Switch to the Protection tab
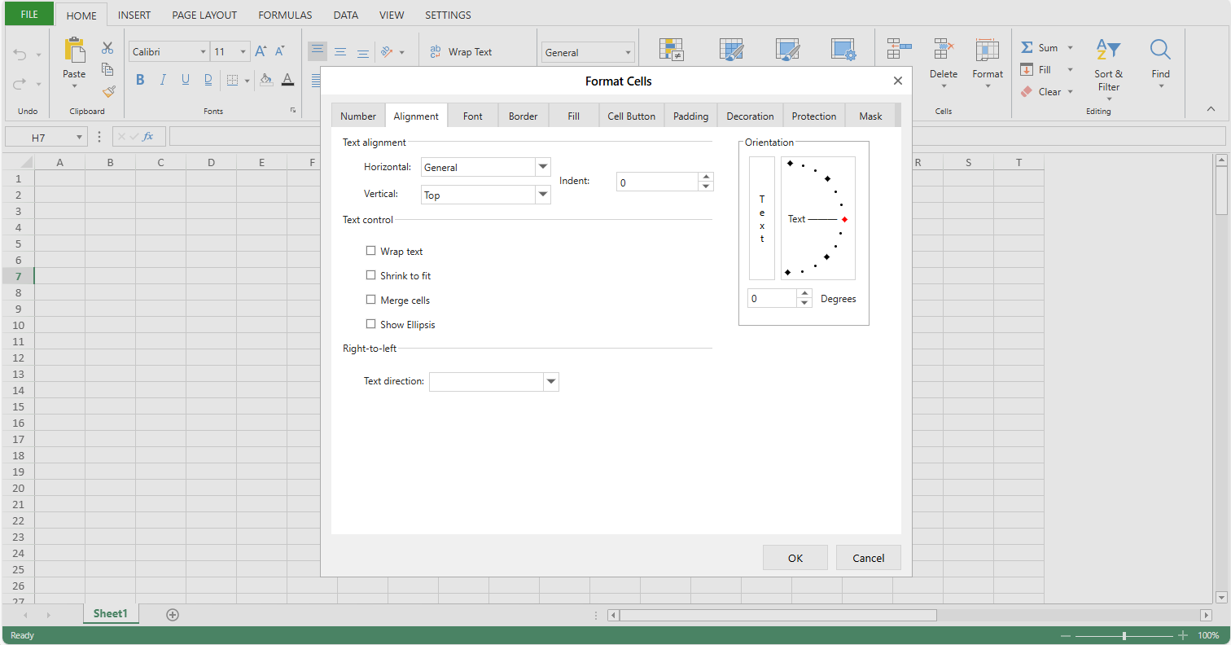 coord(814,116)
